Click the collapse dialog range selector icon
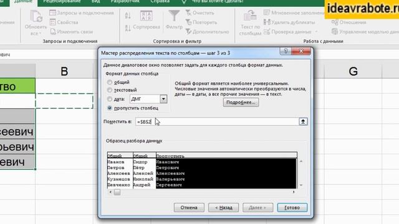 (x=303, y=122)
